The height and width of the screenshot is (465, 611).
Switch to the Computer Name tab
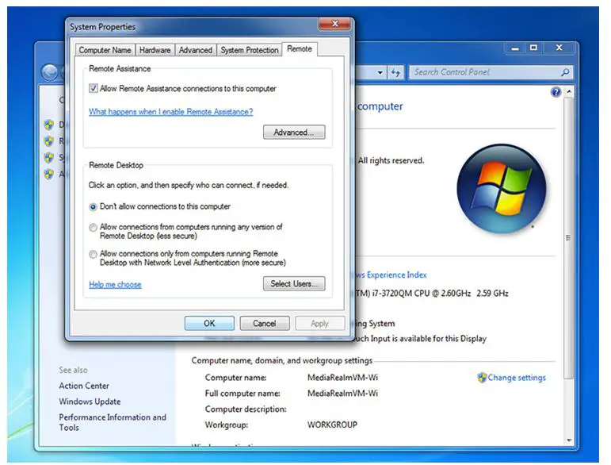(105, 50)
